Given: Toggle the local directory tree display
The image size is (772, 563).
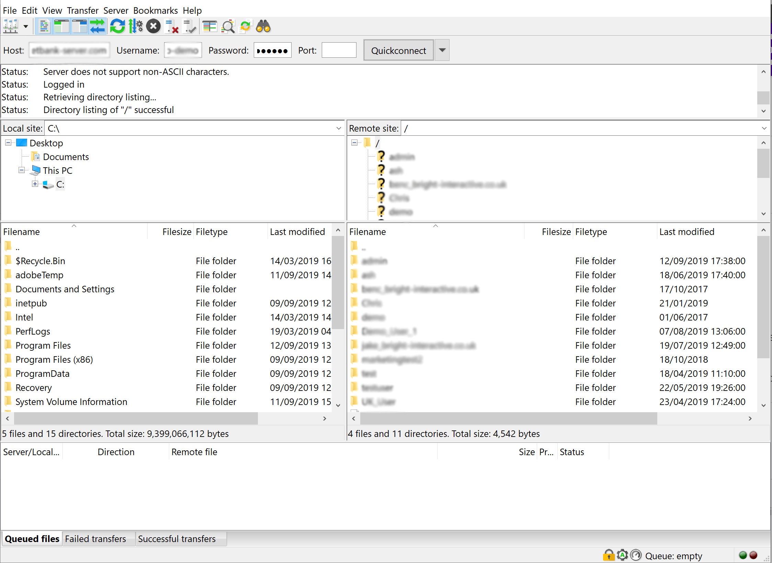Looking at the screenshot, I should (x=62, y=26).
